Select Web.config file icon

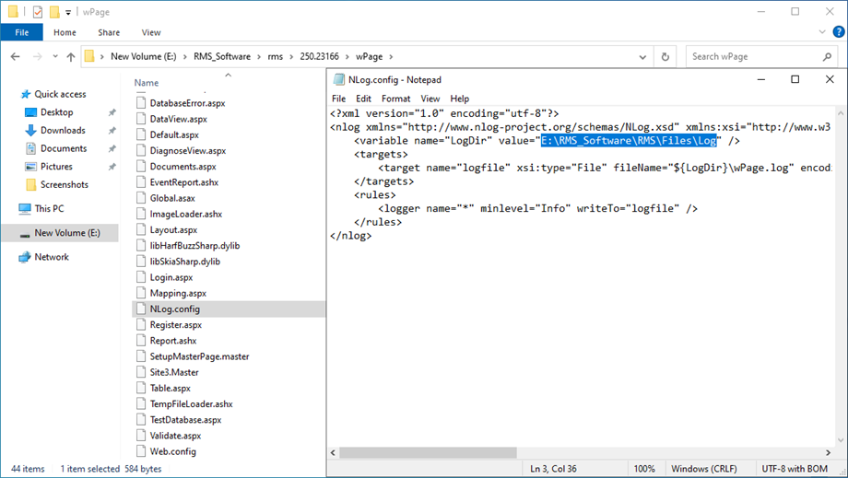pos(141,451)
